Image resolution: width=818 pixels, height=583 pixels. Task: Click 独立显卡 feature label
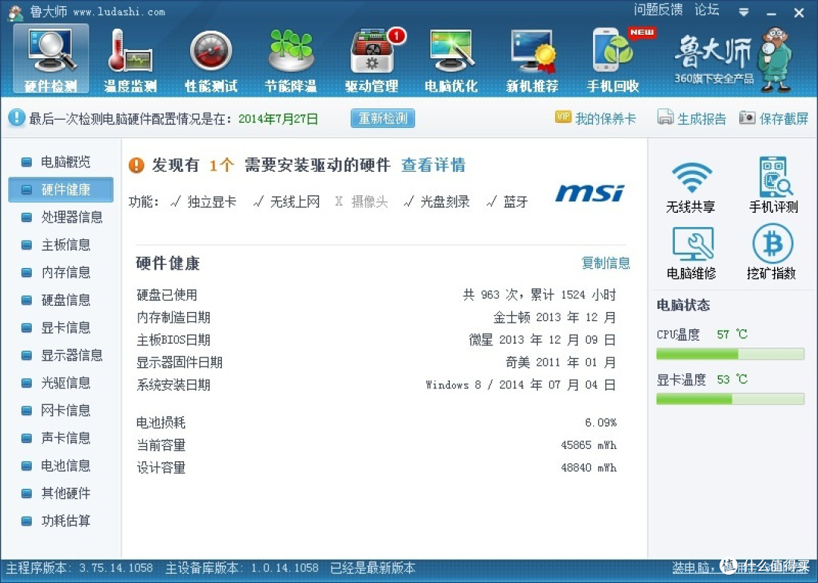pyautogui.click(x=211, y=202)
